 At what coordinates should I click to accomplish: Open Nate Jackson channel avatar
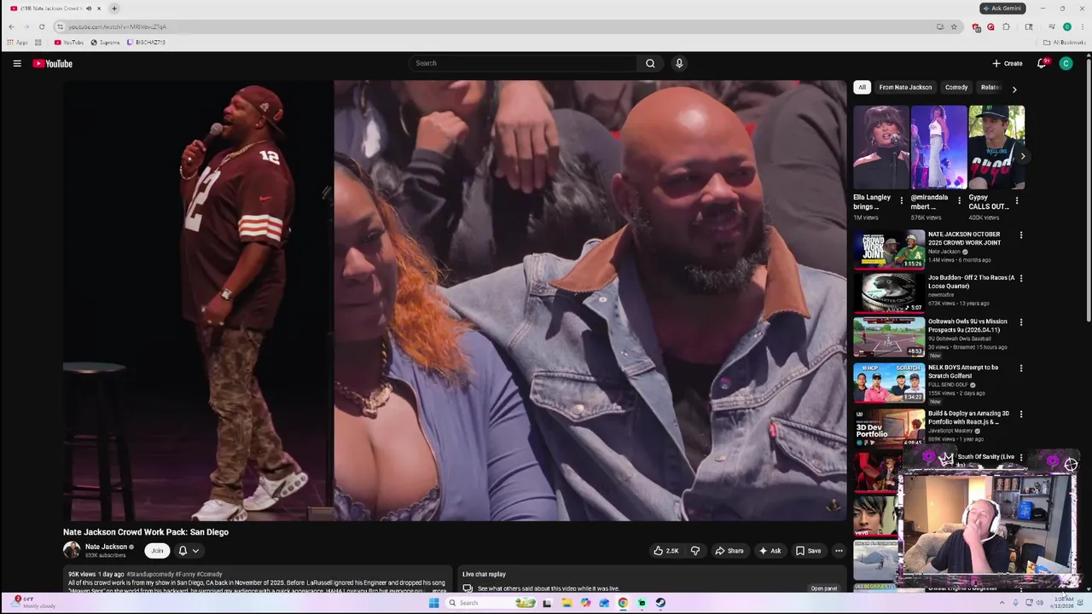coord(72,551)
